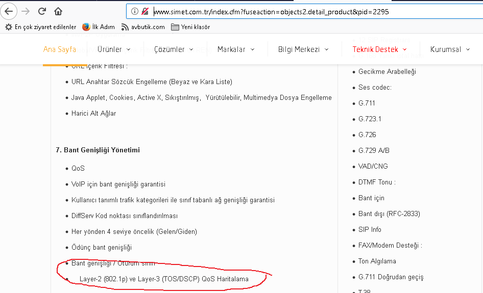Click the 7. Bant Genişliği Yönetimi heading
Screen dimensions: 483x293
(98, 150)
